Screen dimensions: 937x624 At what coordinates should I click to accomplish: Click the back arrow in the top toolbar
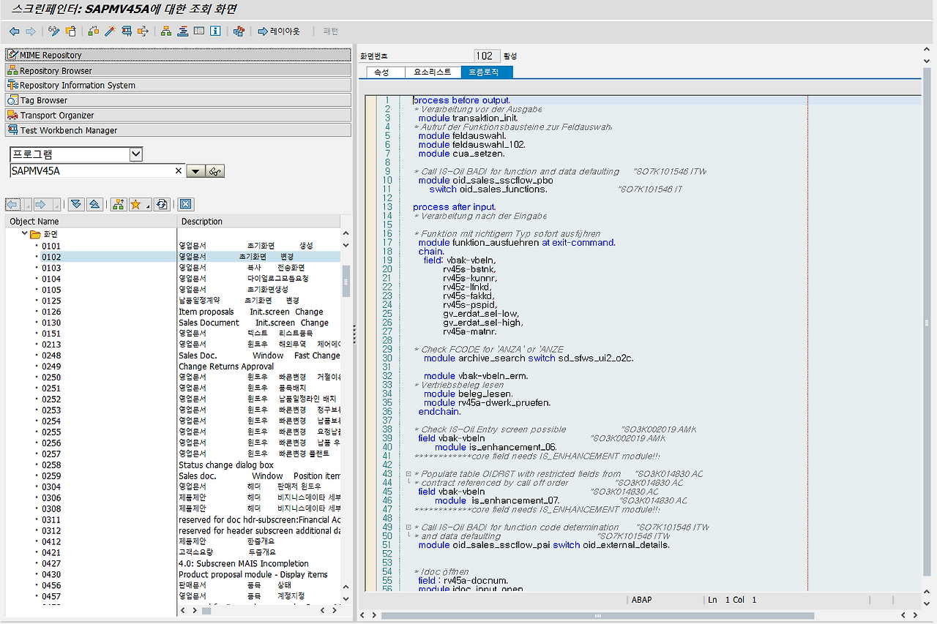pyautogui.click(x=14, y=31)
